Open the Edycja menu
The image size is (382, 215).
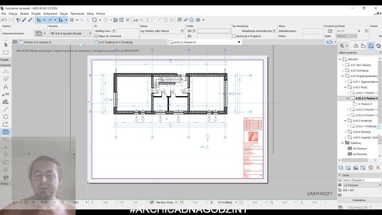(x=13, y=14)
